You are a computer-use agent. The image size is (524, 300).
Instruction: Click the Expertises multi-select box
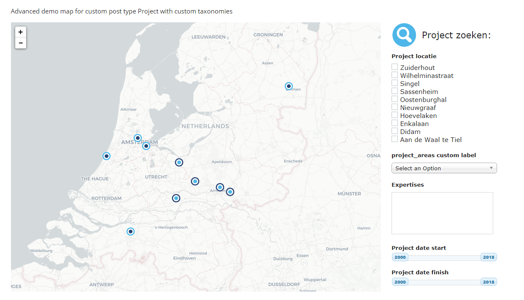[x=442, y=213]
